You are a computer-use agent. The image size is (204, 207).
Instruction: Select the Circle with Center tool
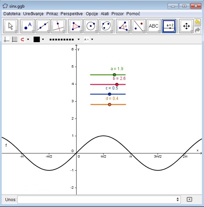point(91,26)
